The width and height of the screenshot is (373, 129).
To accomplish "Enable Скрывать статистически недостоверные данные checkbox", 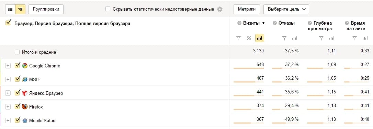I will pos(108,9).
